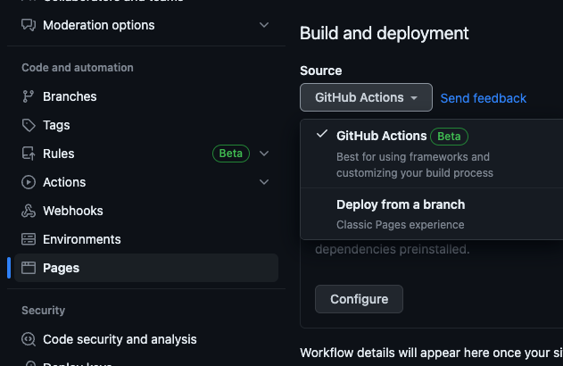
Task: Click 'Best for using frameworks' description text
Action: pyautogui.click(x=415, y=165)
